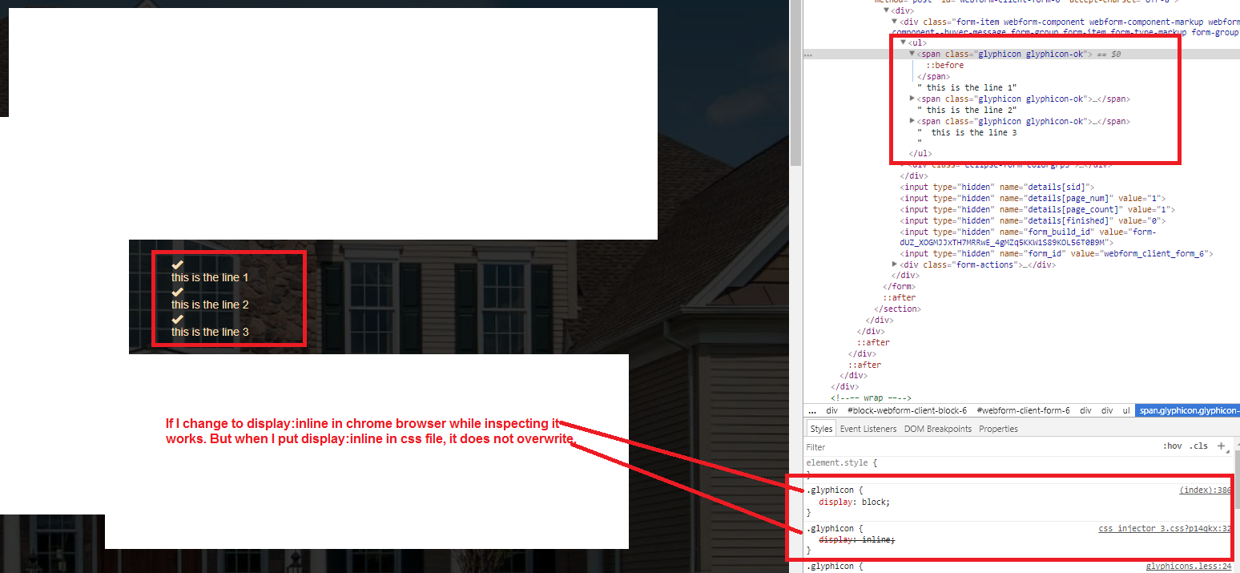Click the ellipsis marker beside the selected span
1240x573 pixels.
808,54
